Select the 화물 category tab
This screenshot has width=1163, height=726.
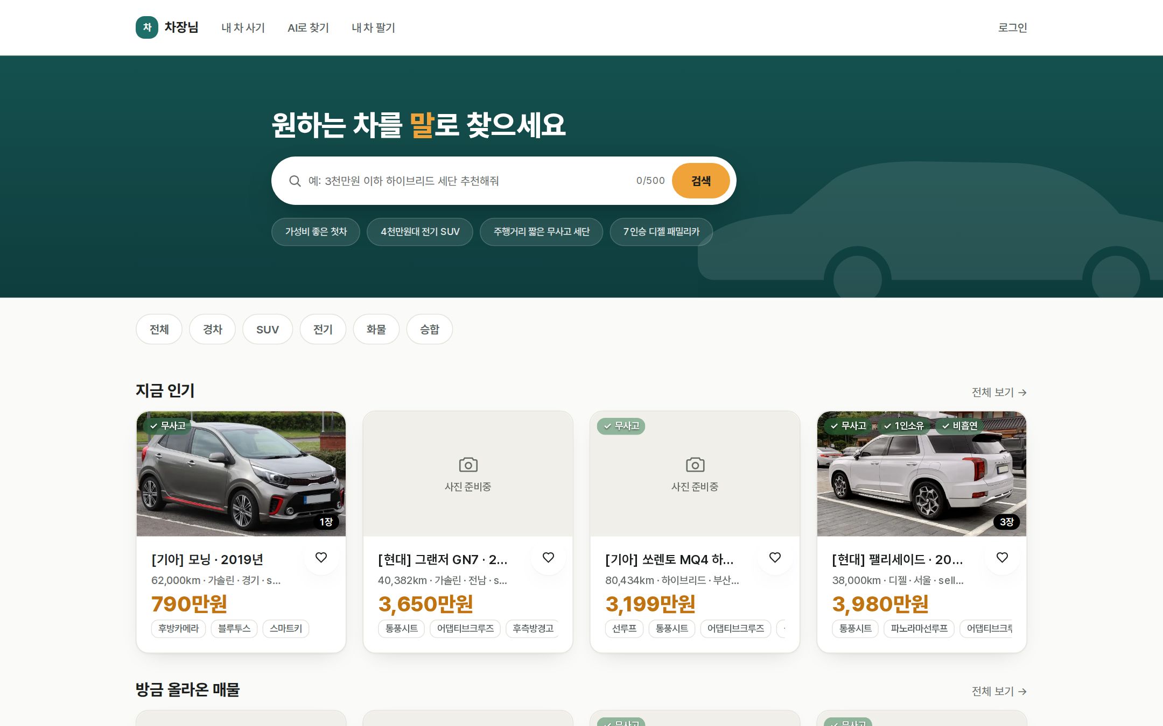[376, 329]
